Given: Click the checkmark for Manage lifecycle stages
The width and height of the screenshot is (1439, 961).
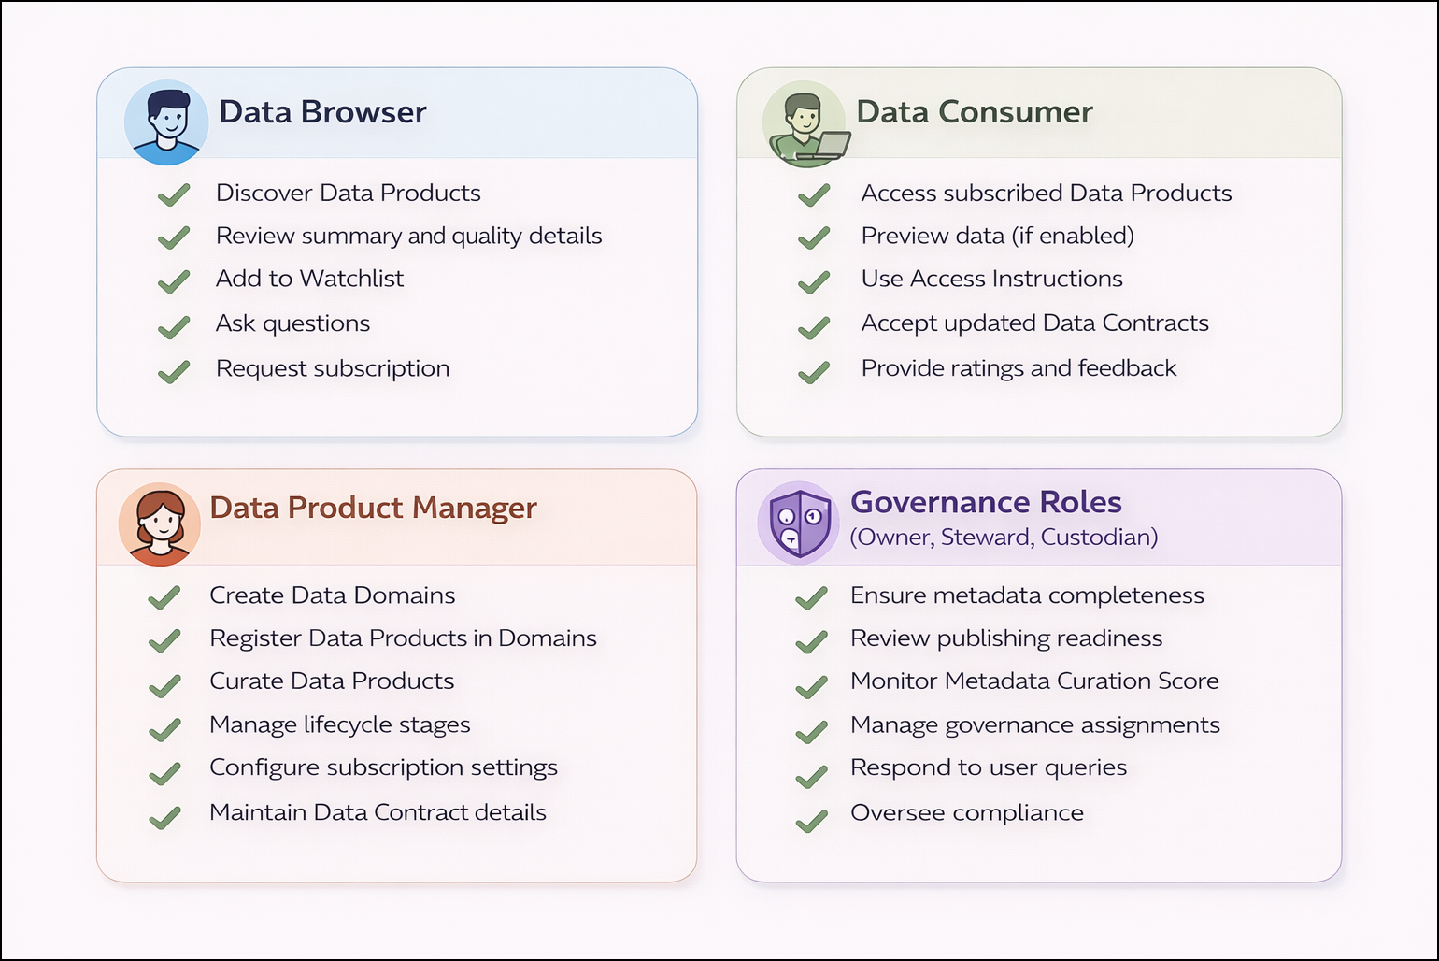Looking at the screenshot, I should pos(164,729).
